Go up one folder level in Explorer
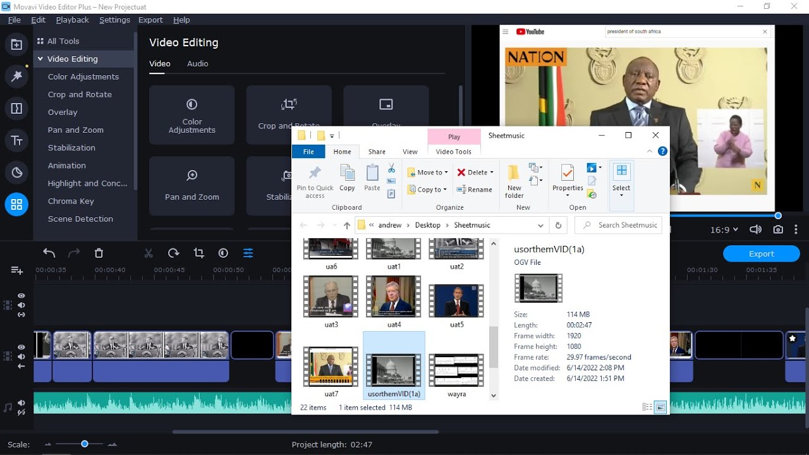This screenshot has height=455, width=809. (x=346, y=225)
